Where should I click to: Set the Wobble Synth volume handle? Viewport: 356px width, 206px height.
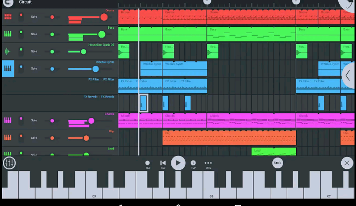(96, 69)
